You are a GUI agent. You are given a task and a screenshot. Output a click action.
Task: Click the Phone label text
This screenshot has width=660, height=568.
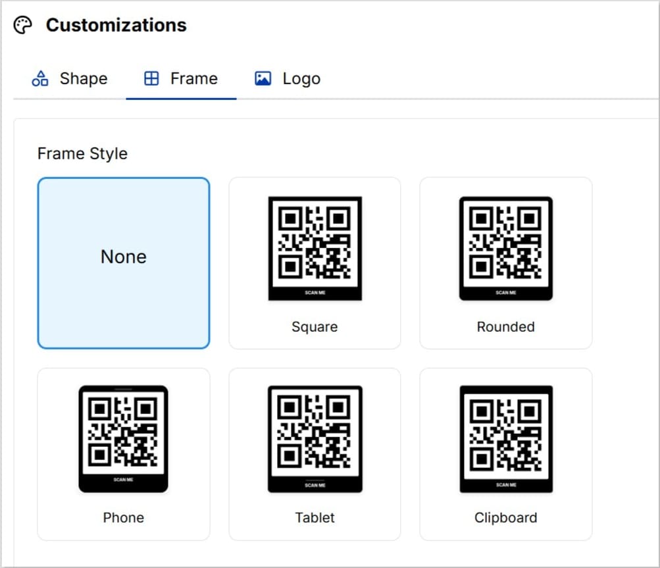[124, 517]
